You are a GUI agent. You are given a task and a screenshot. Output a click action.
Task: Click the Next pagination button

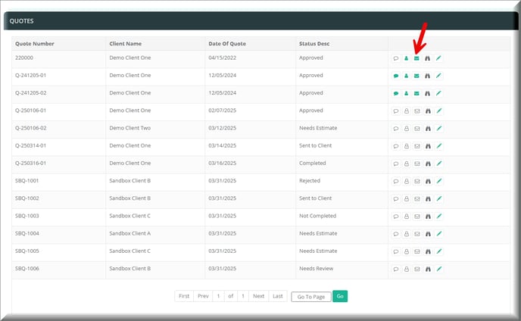pyautogui.click(x=258, y=296)
